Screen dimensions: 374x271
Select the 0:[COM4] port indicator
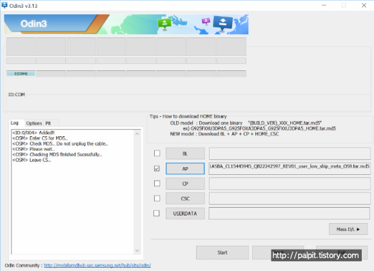pyautogui.click(x=21, y=74)
